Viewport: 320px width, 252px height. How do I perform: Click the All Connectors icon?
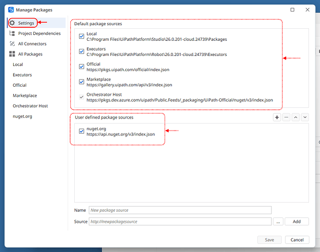click(12, 43)
